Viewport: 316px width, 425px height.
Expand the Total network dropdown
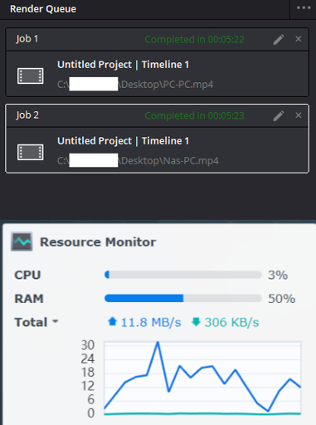tap(36, 322)
